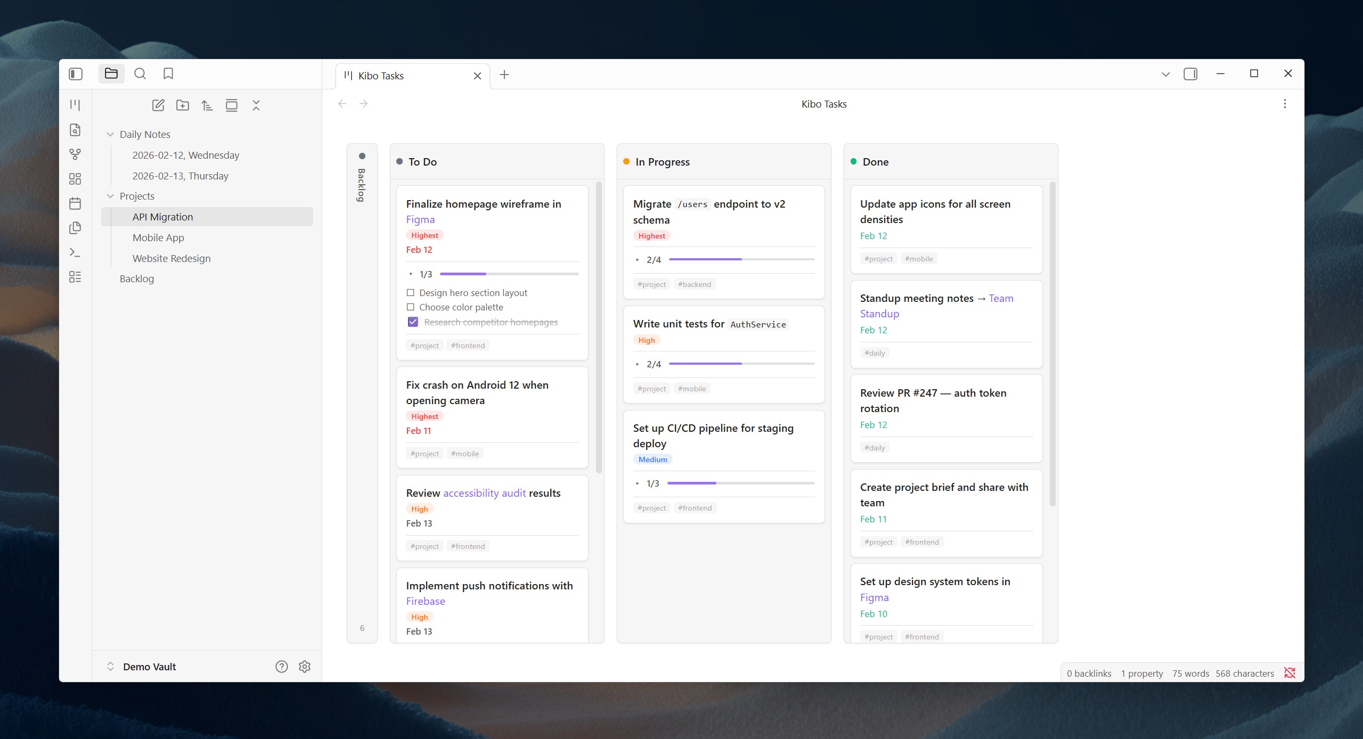This screenshot has width=1363, height=739.
Task: Open the Demo Vault switcher
Action: (x=142, y=667)
